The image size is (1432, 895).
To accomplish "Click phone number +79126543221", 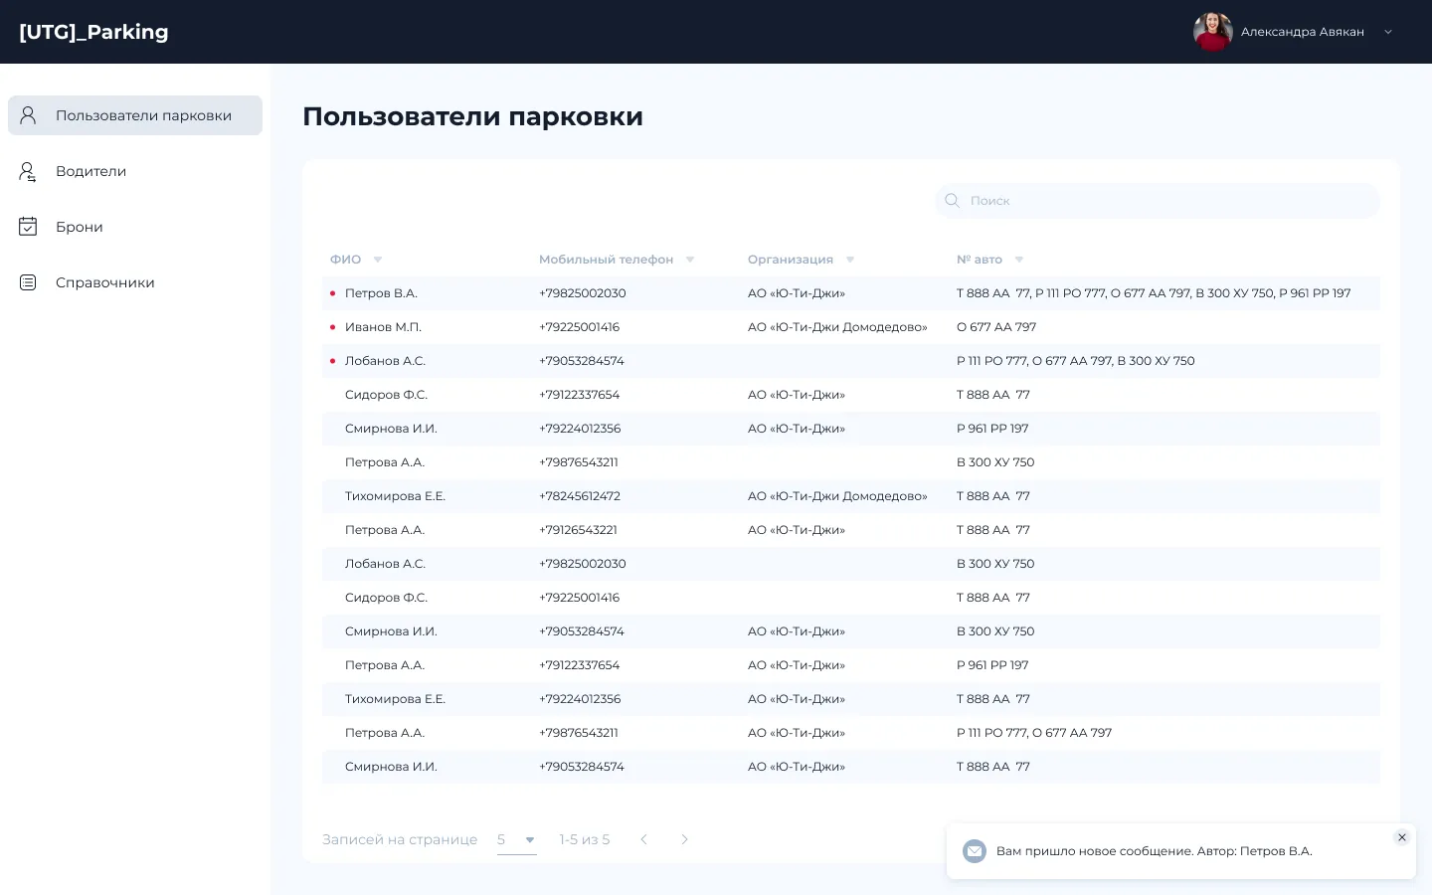I will pos(578,530).
